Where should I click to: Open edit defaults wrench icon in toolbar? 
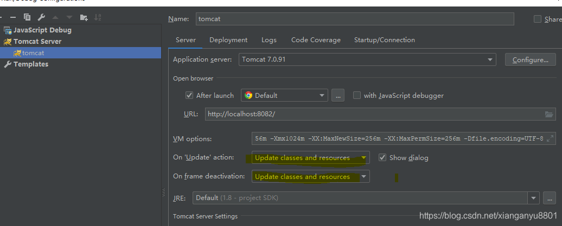[x=41, y=17]
